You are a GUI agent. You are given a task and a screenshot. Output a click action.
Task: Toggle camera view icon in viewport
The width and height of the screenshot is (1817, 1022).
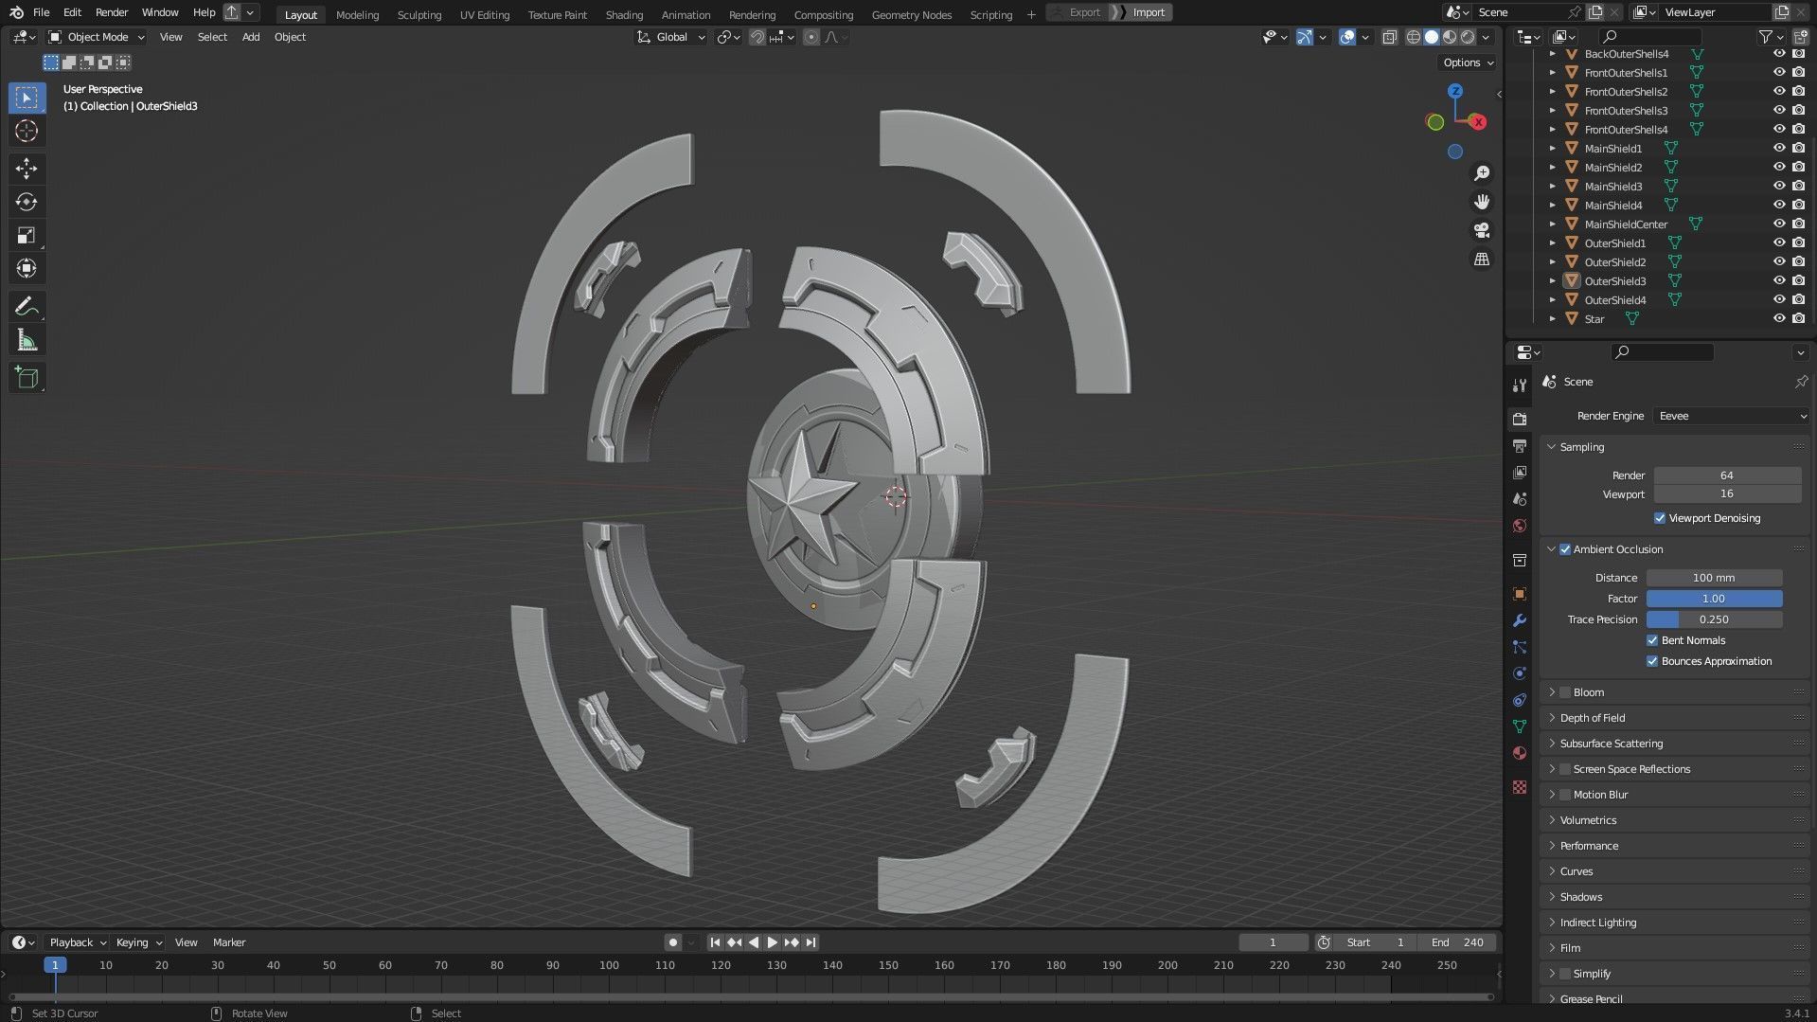[x=1482, y=230]
